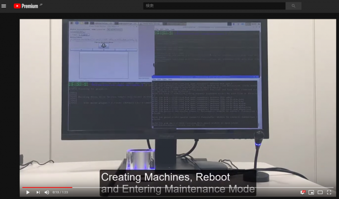Open the YouTube hamburger guide menu
The height and width of the screenshot is (199, 339).
(4, 6)
